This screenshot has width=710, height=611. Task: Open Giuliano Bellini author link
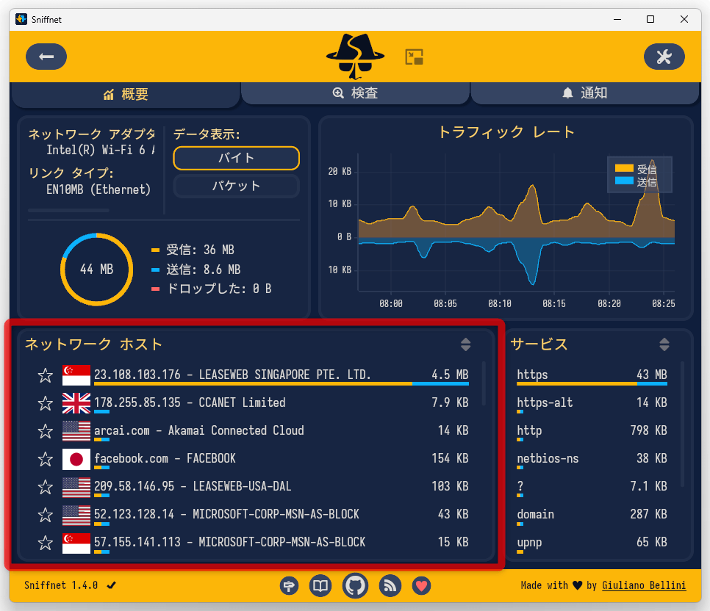point(644,585)
